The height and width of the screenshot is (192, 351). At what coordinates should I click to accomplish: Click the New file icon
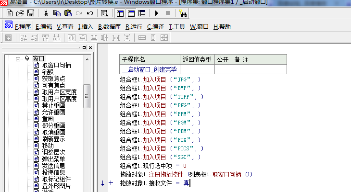(x=9, y=13)
